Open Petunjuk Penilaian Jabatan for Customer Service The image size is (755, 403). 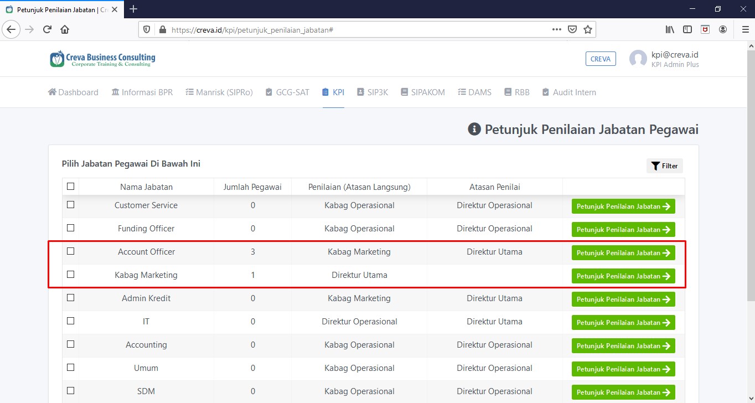pyautogui.click(x=623, y=206)
